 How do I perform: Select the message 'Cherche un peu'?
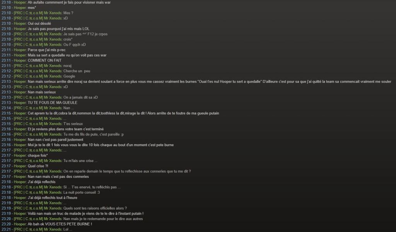(77, 71)
